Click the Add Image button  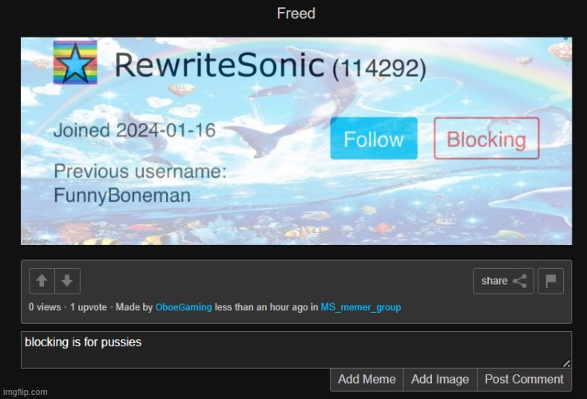click(x=440, y=380)
